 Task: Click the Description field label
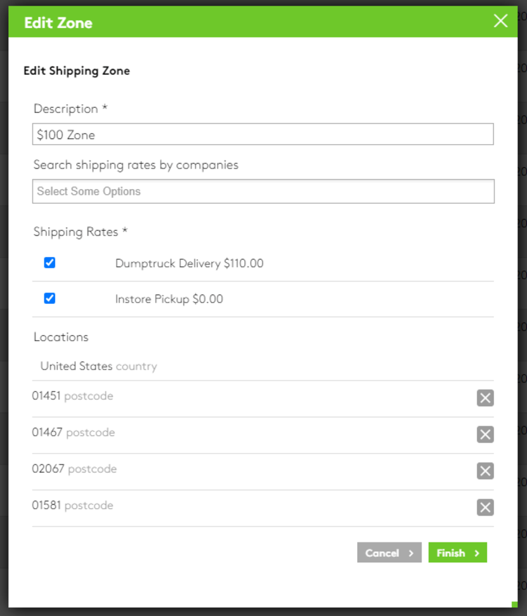[70, 109]
